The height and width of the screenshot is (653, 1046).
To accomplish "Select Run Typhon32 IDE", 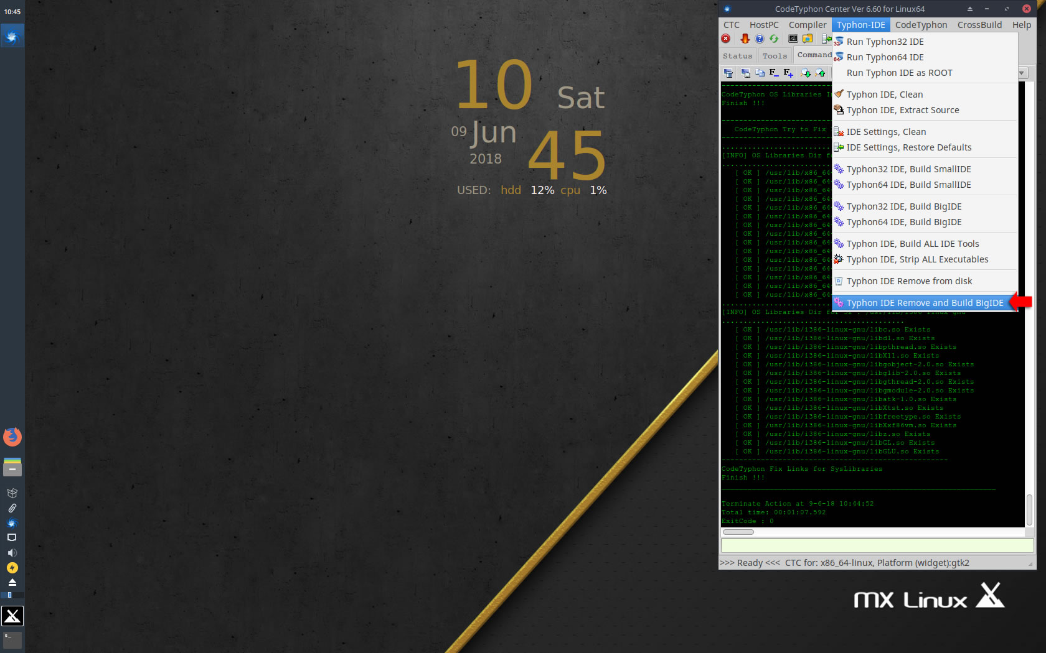I will pyautogui.click(x=925, y=42).
